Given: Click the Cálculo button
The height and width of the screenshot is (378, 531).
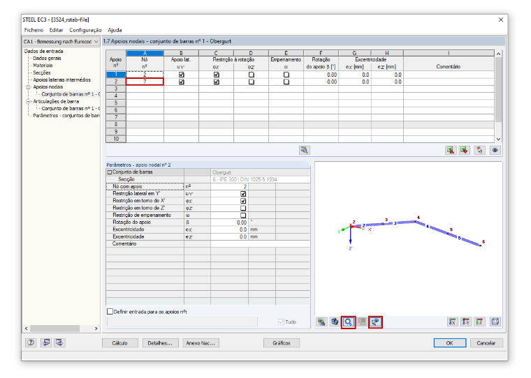Looking at the screenshot, I should (120, 343).
